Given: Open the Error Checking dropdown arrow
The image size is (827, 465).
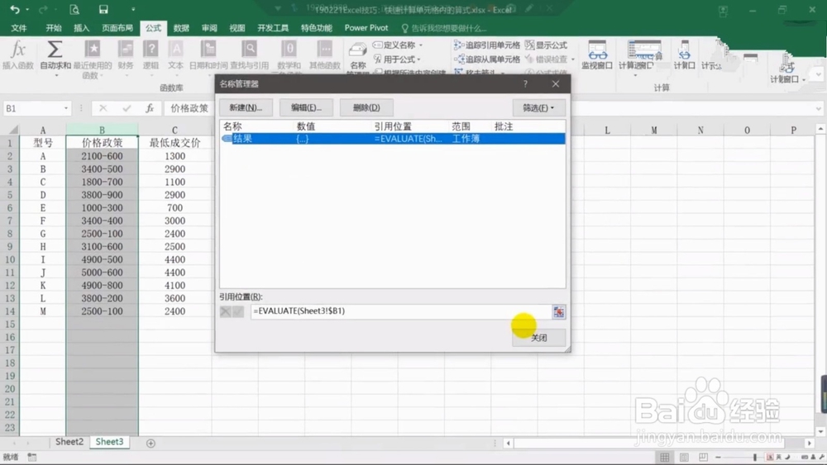Looking at the screenshot, I should pos(573,59).
